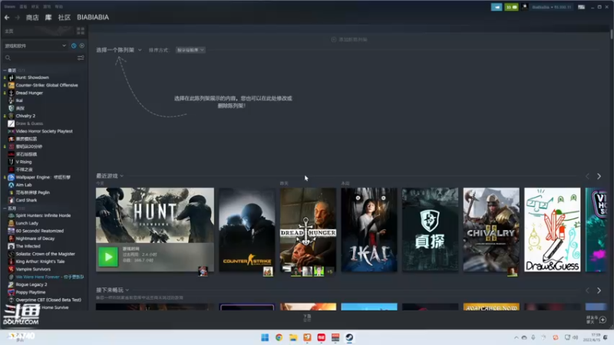Viewport: 614px width, 345px height.
Task: Open the blue announcements button
Action: coord(497,7)
